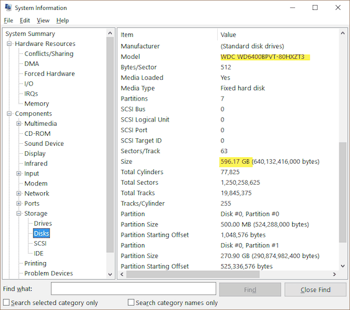Open the Edit menu
Screen dimensions: 350x310
[x=25, y=20]
